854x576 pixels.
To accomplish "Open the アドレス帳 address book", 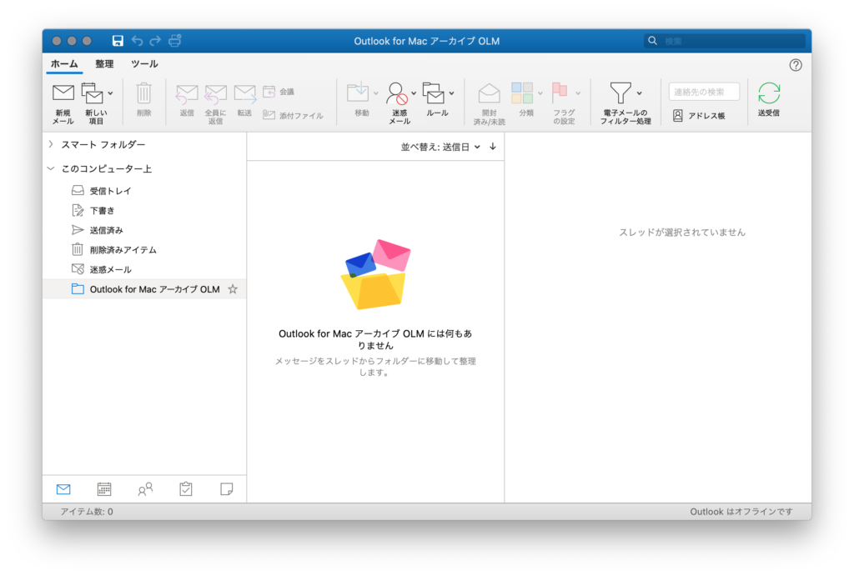I will [699, 115].
